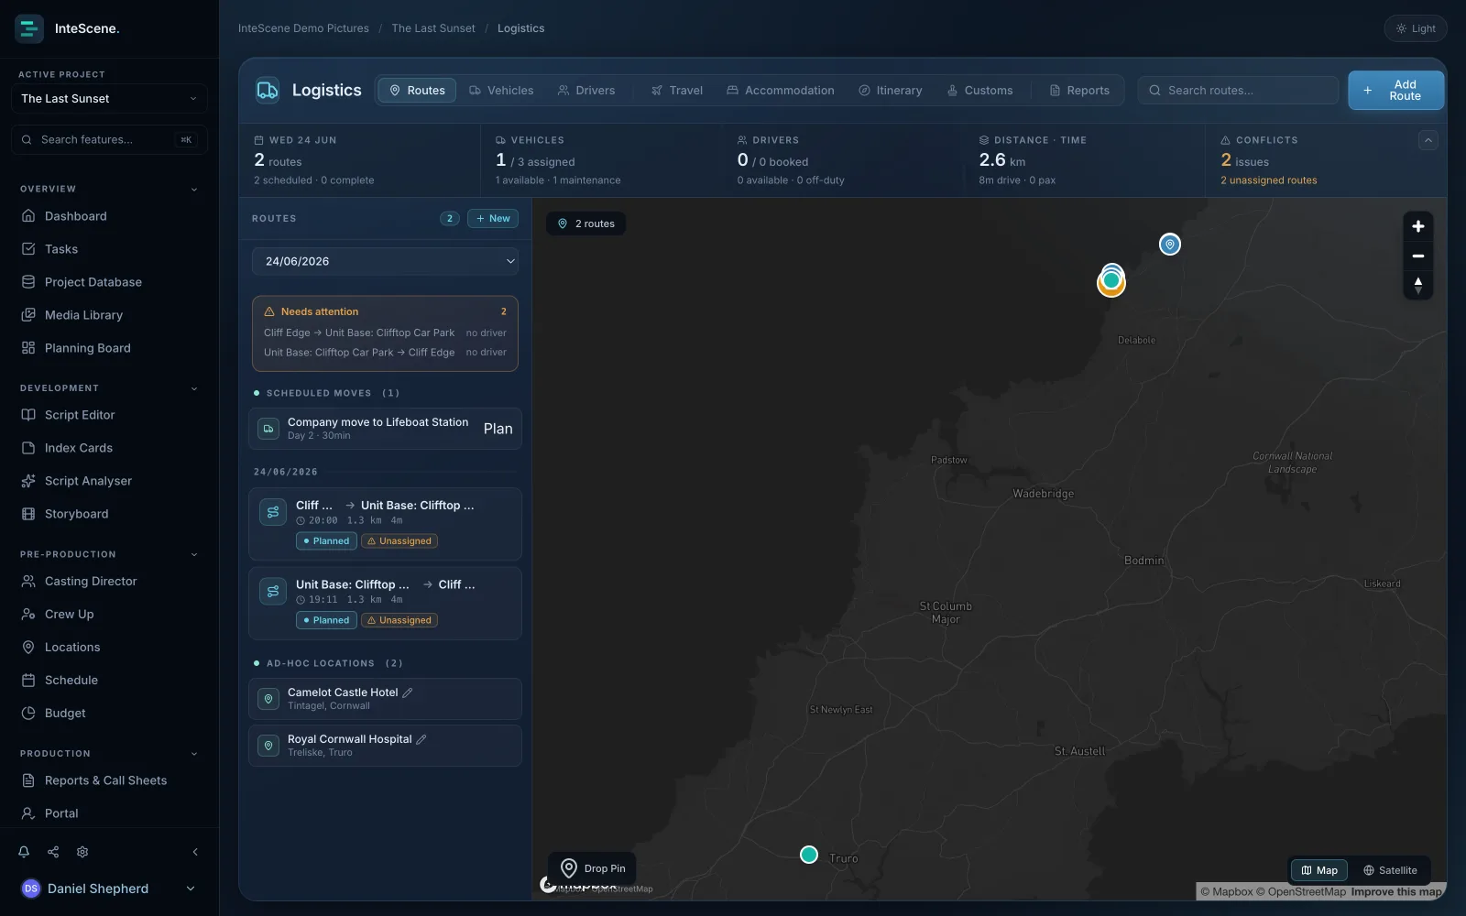Image resolution: width=1466 pixels, height=916 pixels.
Task: Toggle Drop Pin mode
Action: pos(593,868)
